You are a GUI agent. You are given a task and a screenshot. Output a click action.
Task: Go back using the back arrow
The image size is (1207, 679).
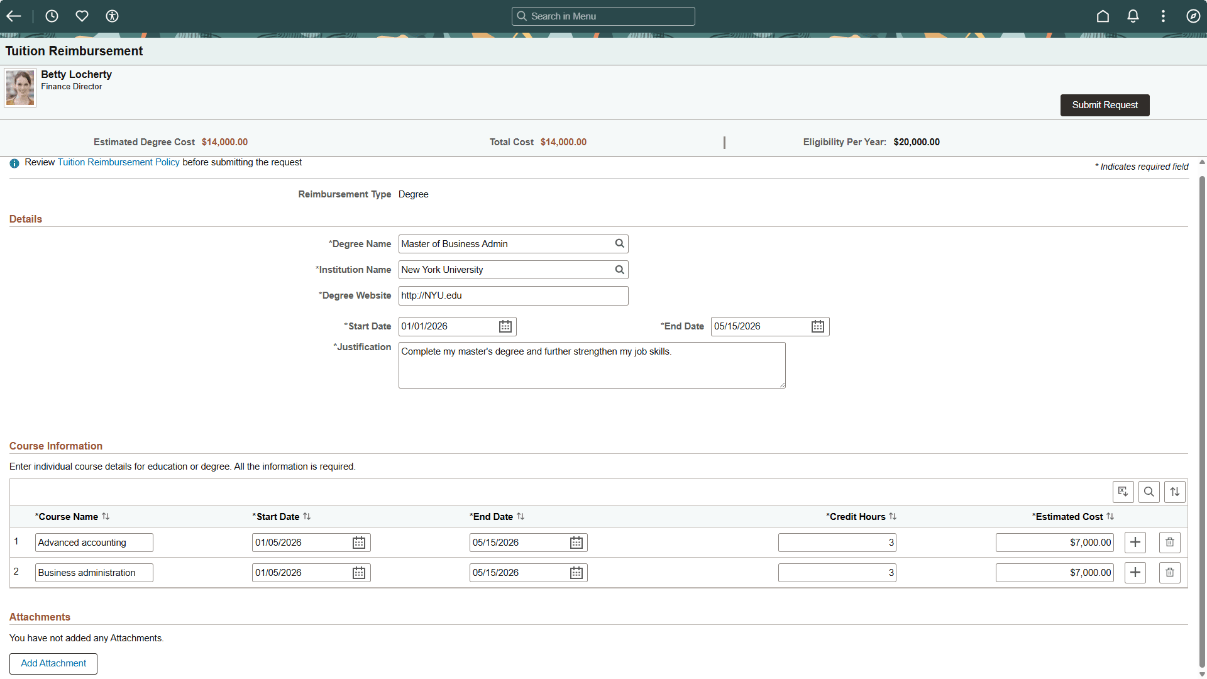(13, 16)
